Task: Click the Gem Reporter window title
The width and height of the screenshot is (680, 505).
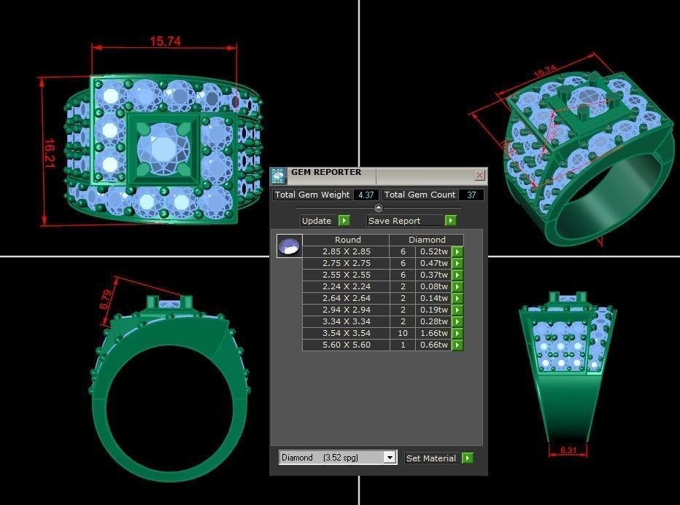Action: click(x=326, y=172)
